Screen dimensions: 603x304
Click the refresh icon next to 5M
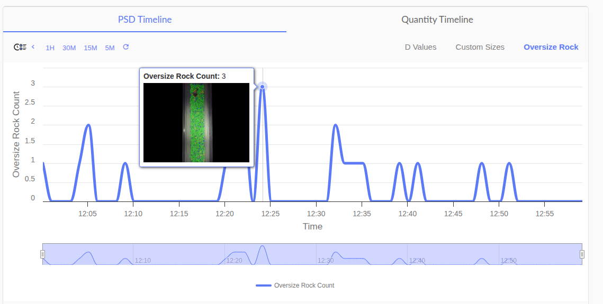126,47
